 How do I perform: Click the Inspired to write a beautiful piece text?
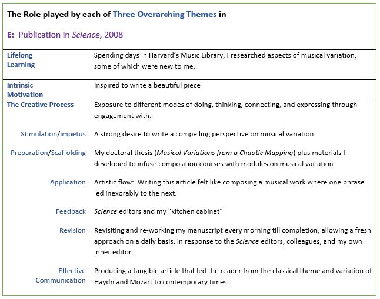pyautogui.click(x=147, y=85)
